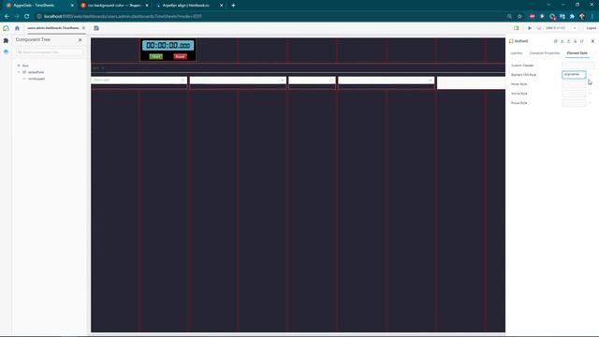Click the 00:00:00.000 stopwatch display

(168, 46)
